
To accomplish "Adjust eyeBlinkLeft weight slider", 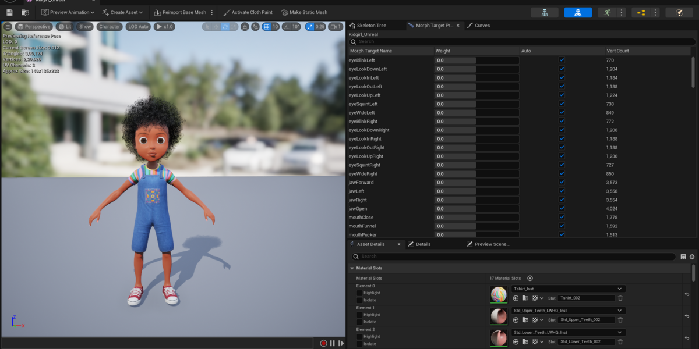I will [476, 60].
